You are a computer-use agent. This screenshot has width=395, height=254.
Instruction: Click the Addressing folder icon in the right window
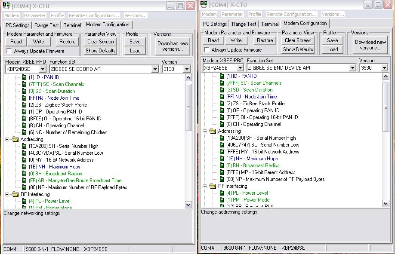tap(213, 131)
